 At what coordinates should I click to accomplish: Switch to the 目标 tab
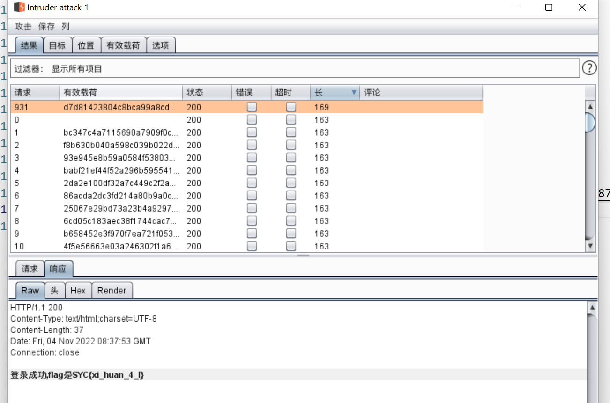pyautogui.click(x=58, y=45)
